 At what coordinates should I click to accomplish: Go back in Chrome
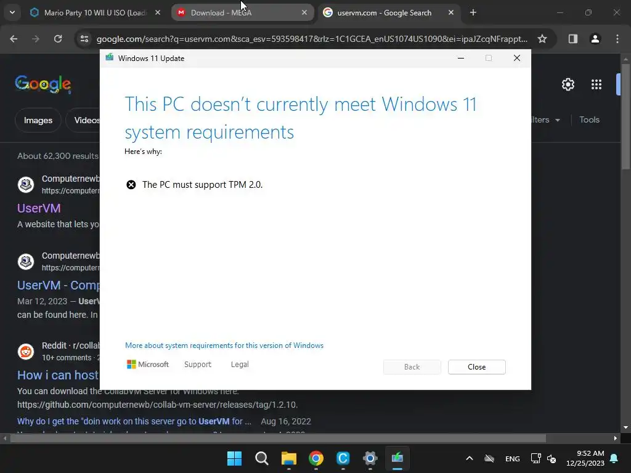point(14,39)
